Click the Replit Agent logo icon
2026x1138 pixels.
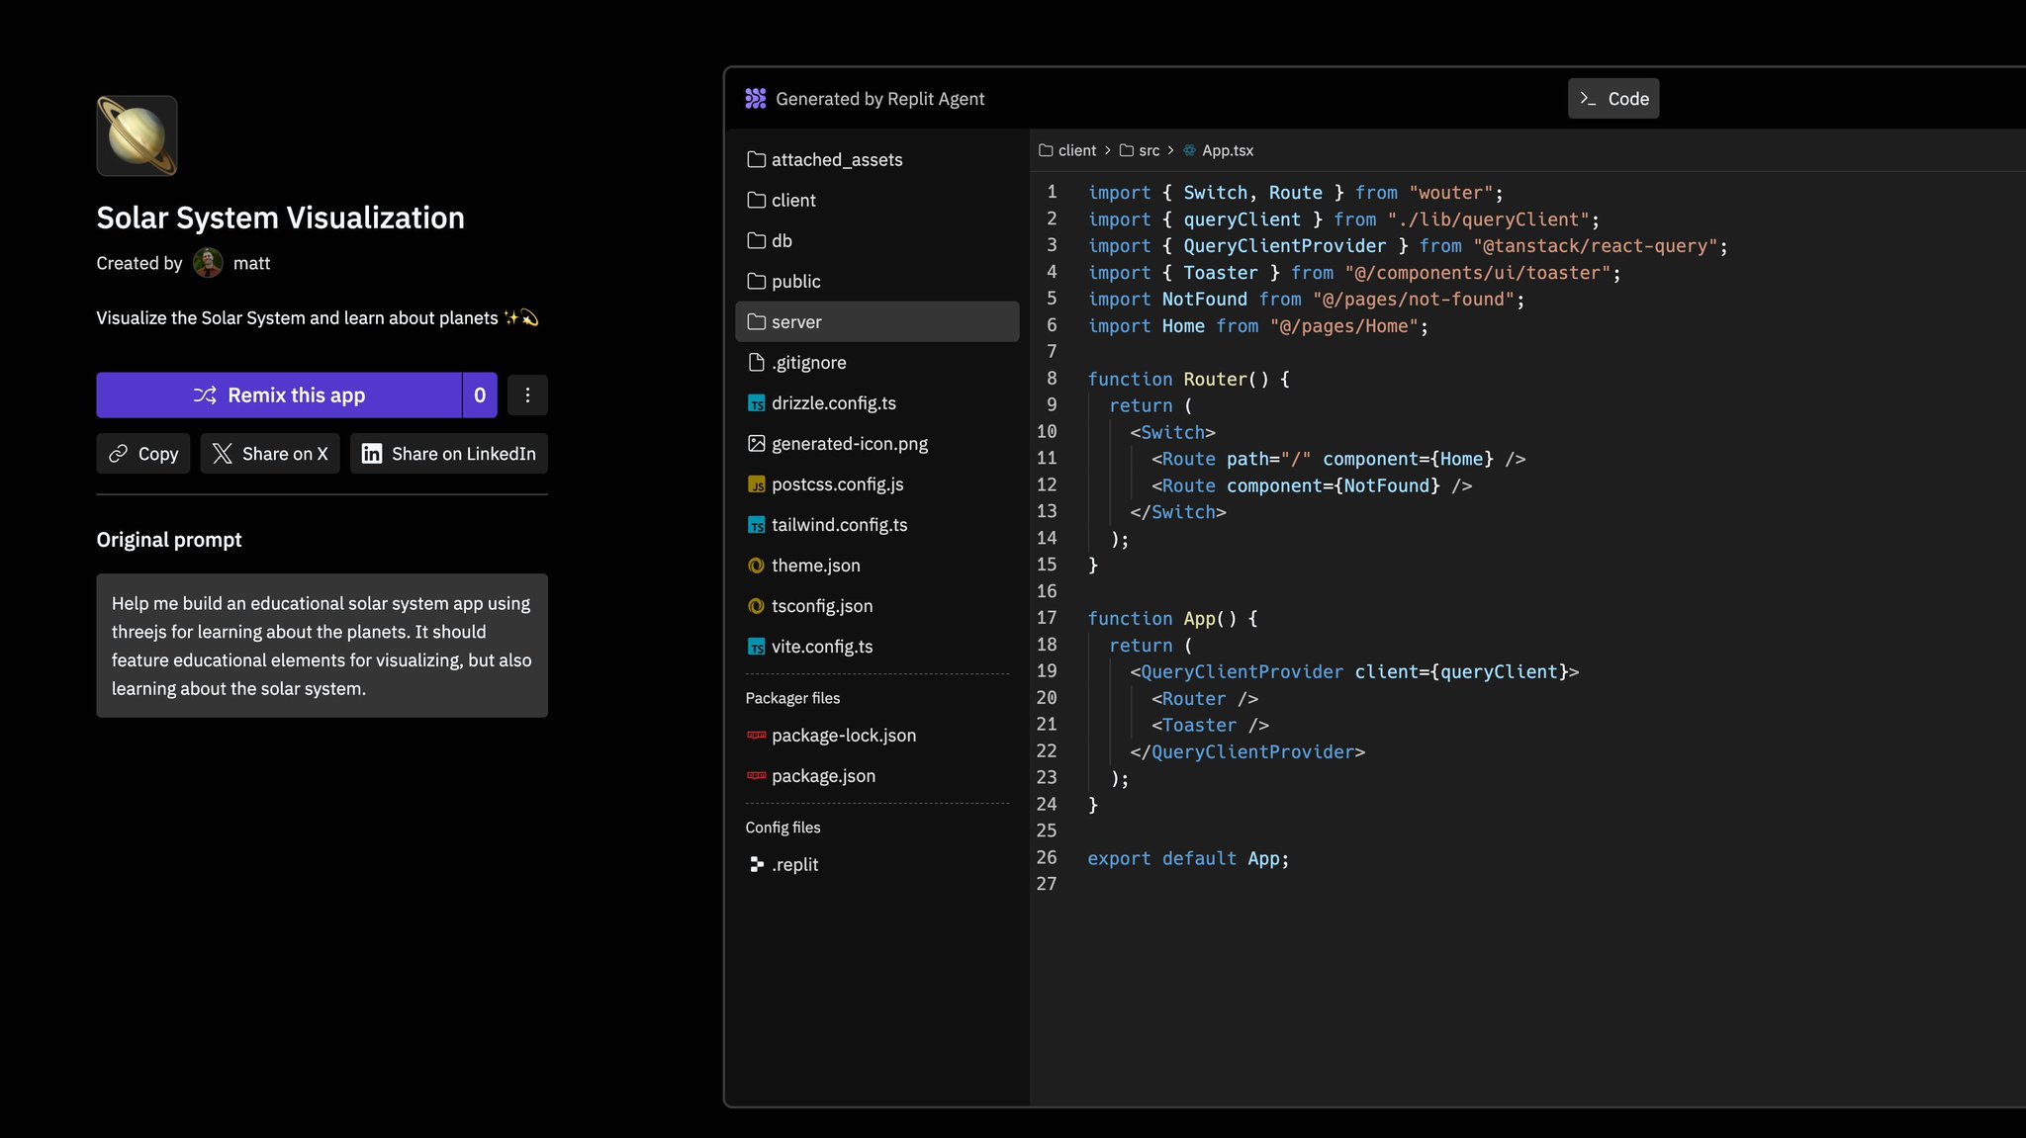(x=756, y=98)
